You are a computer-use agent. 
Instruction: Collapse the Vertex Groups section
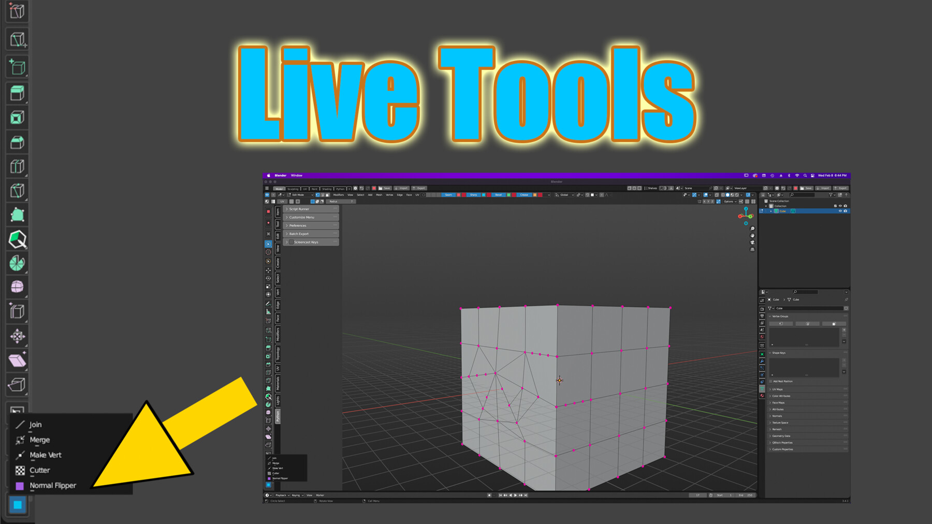[x=770, y=316]
